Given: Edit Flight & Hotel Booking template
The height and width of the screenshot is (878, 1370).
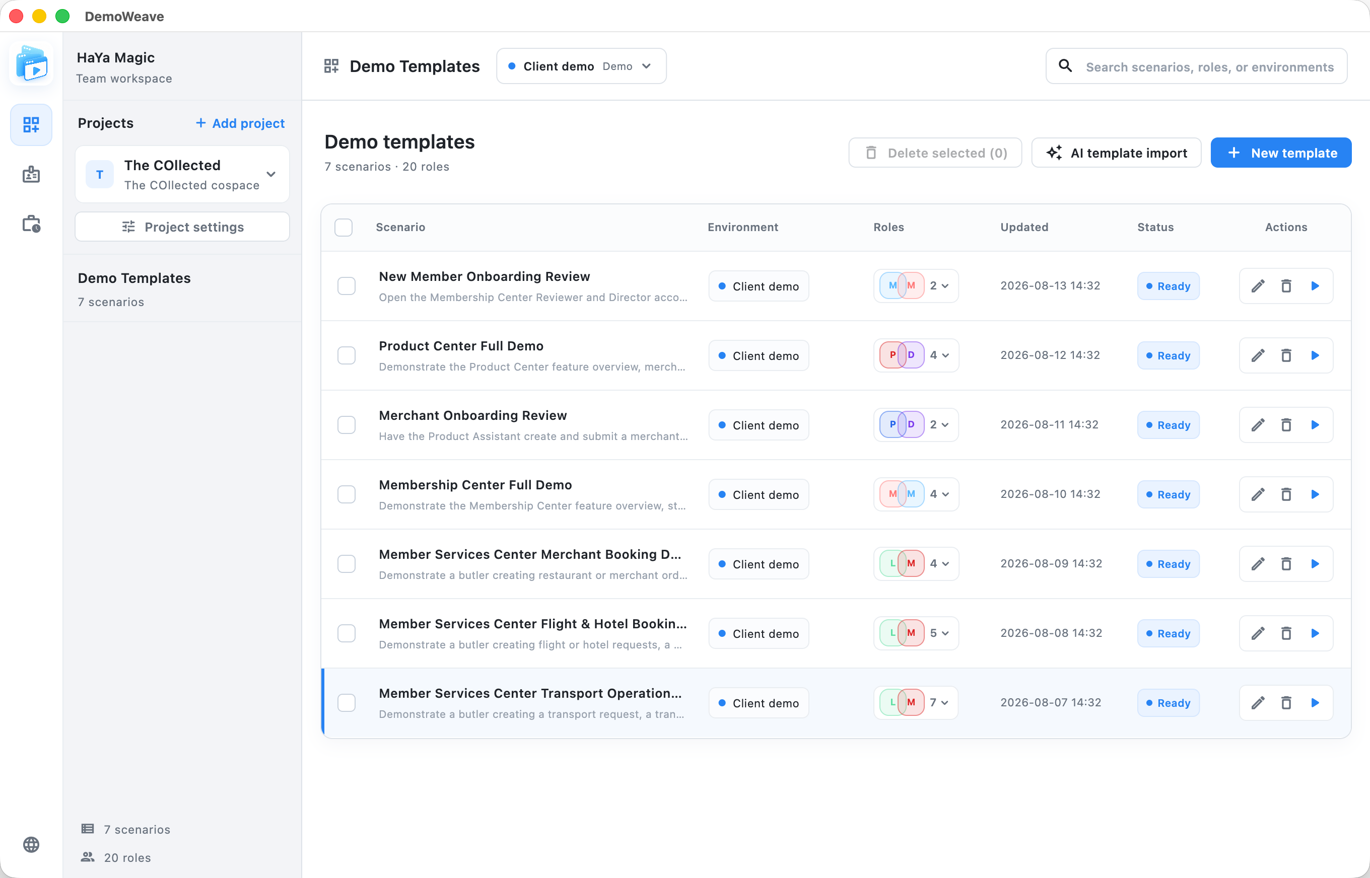Looking at the screenshot, I should 1258,634.
